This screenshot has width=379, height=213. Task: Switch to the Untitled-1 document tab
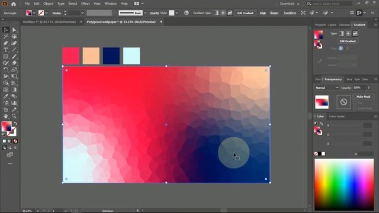click(49, 22)
